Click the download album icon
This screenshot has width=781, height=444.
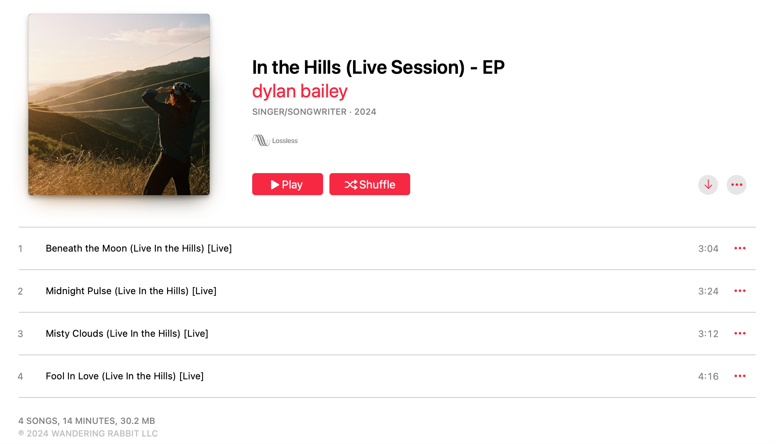click(x=708, y=184)
